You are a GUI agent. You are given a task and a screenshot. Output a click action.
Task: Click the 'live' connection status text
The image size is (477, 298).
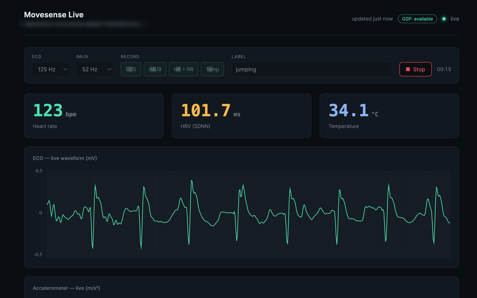coord(455,19)
